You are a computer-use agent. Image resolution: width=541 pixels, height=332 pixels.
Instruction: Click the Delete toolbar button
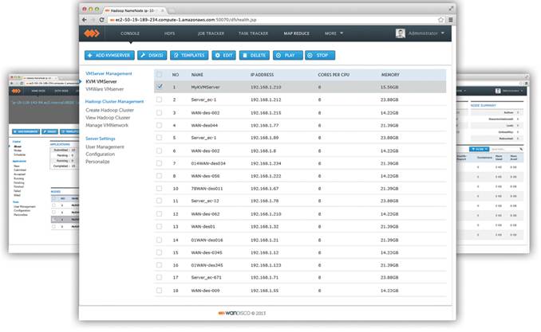(252, 55)
